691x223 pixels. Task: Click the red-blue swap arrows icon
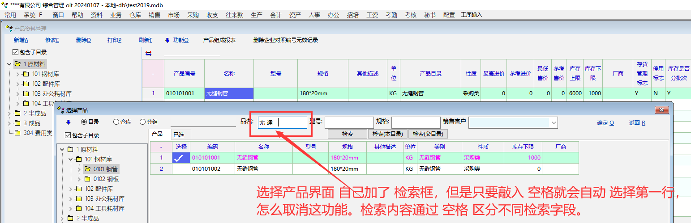coord(149,53)
